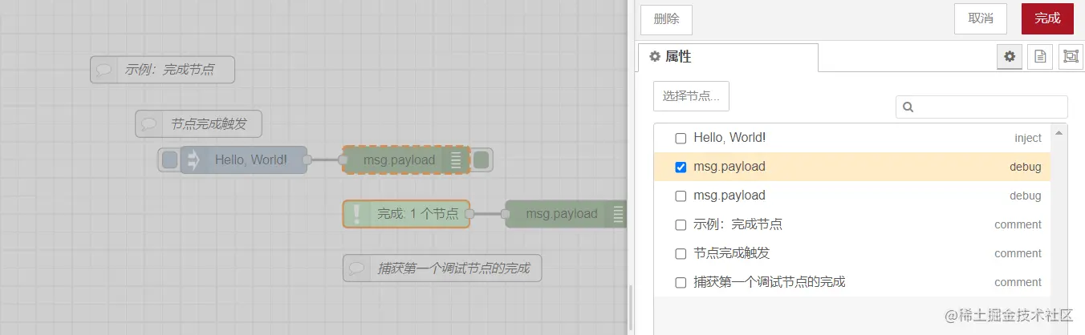Click the debug list icon on top msg.payload node
1085x335 pixels.
[x=456, y=160]
